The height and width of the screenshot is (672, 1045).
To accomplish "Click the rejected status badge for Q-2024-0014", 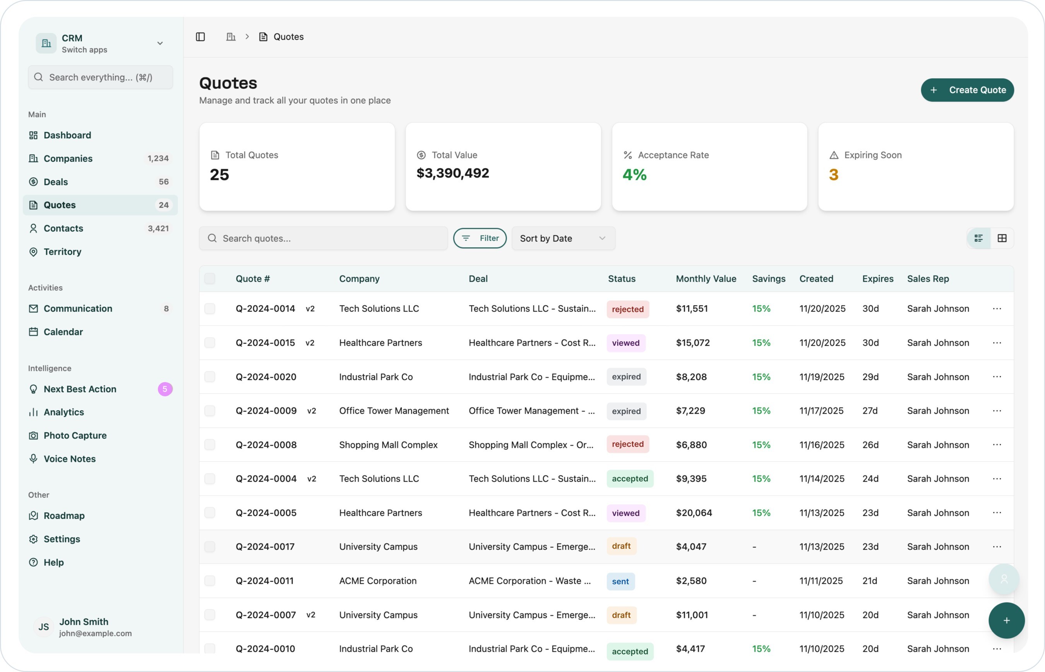I will tap(627, 309).
